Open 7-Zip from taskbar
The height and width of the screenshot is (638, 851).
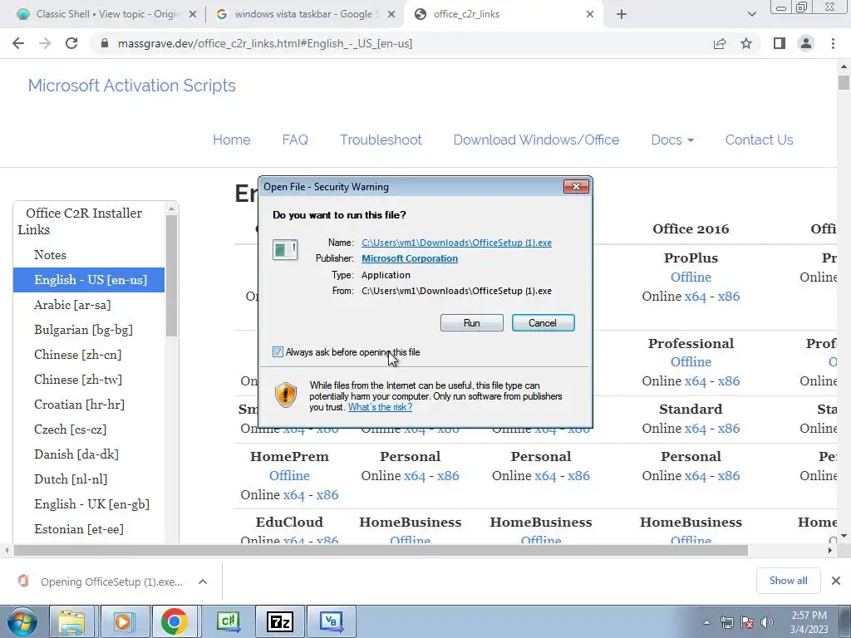[279, 621]
